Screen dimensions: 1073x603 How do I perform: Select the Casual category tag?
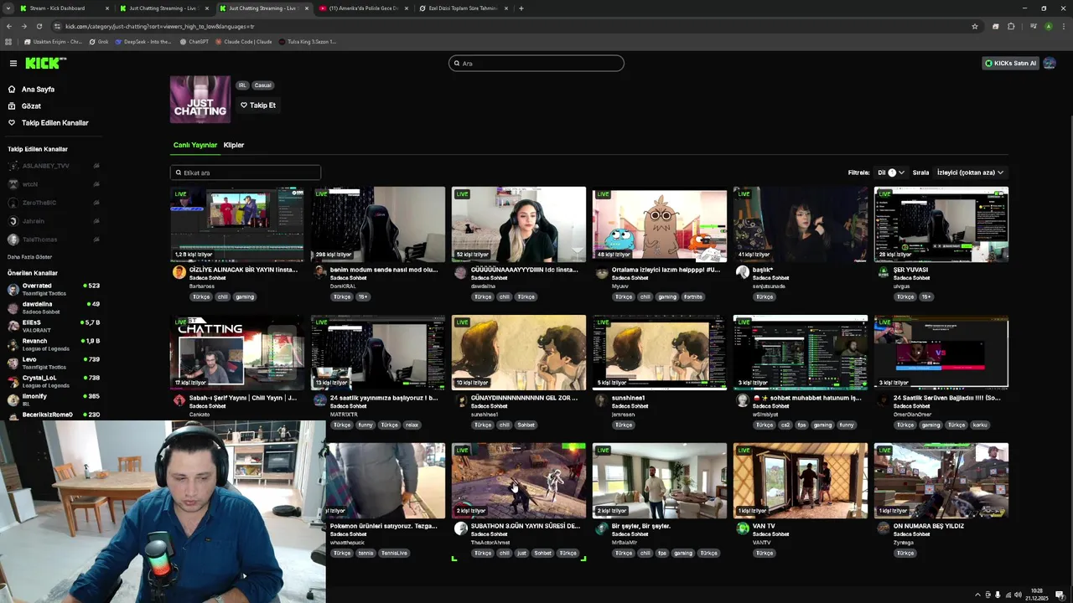[x=263, y=85]
